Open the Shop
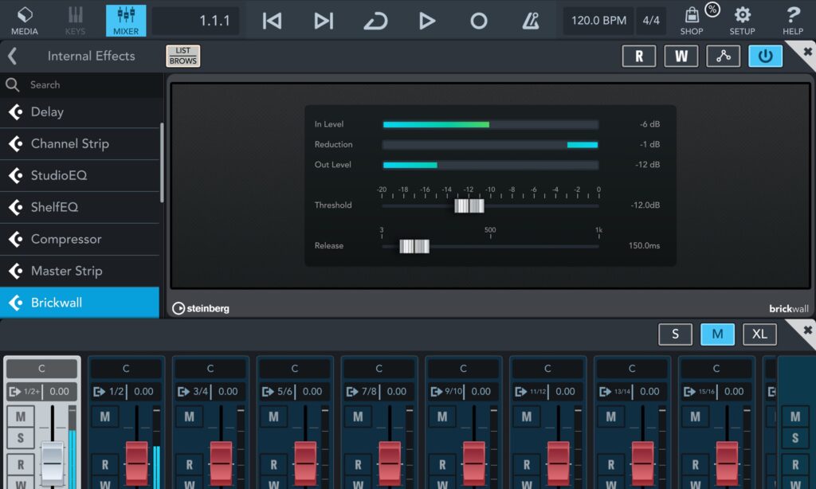 coord(692,19)
